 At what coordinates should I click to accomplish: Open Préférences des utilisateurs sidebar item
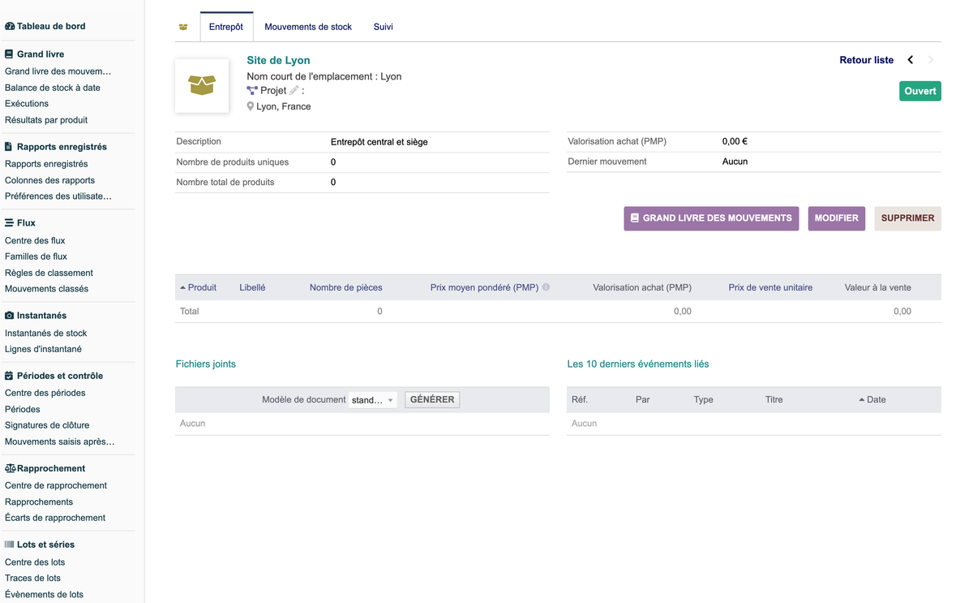(x=58, y=196)
